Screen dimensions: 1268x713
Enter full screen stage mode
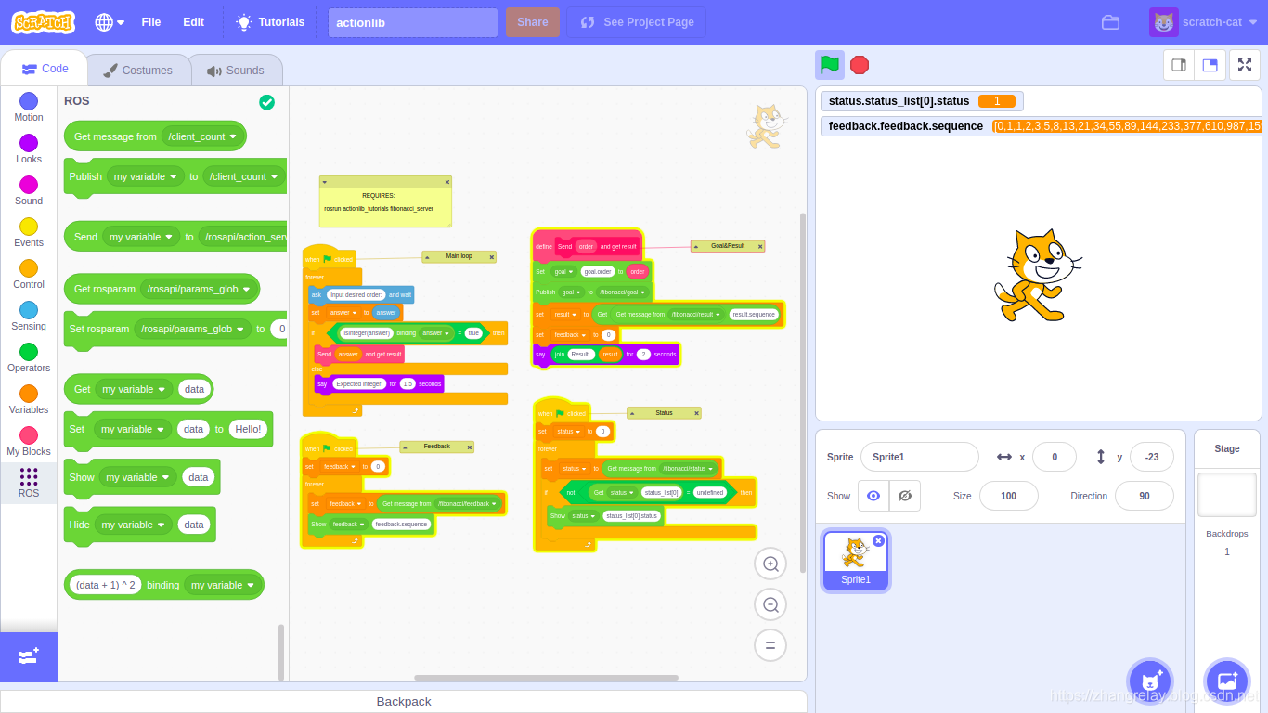[x=1245, y=65]
